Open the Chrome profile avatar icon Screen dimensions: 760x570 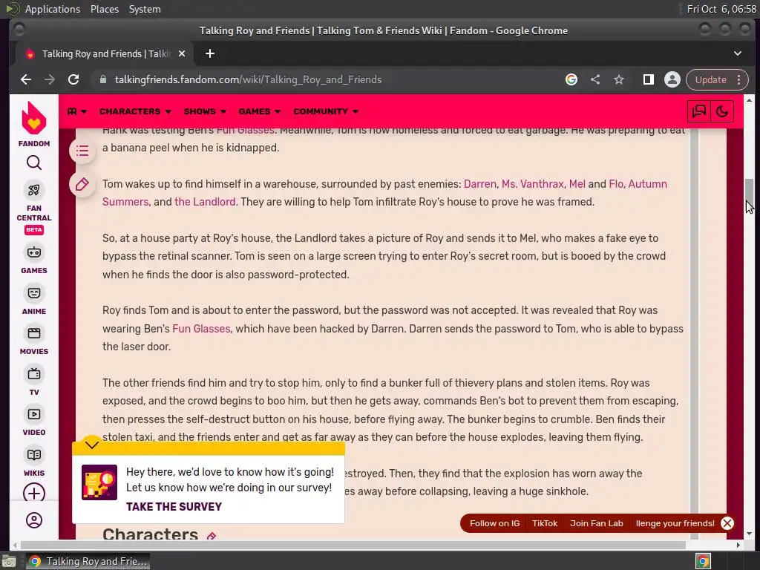pos(672,79)
